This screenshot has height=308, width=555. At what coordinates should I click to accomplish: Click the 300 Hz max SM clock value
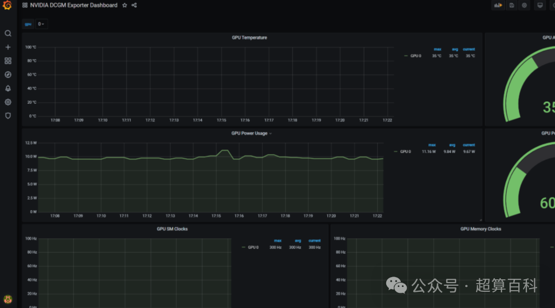275,247
